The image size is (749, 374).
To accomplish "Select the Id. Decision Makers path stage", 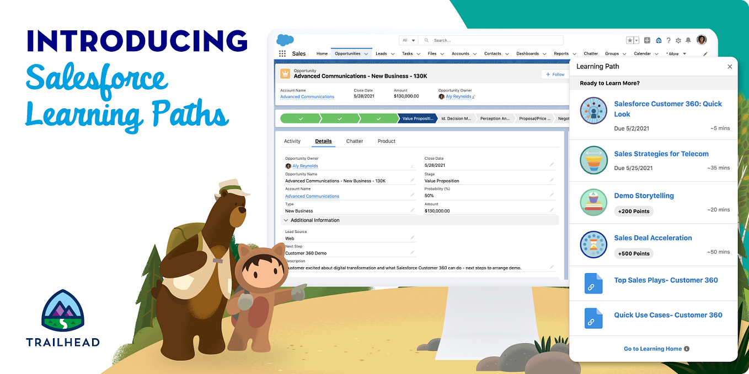I will (x=456, y=118).
